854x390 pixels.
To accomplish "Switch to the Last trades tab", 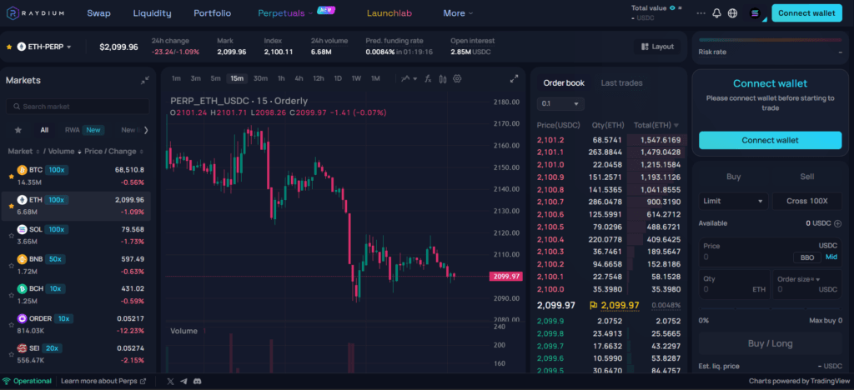I will tap(621, 83).
